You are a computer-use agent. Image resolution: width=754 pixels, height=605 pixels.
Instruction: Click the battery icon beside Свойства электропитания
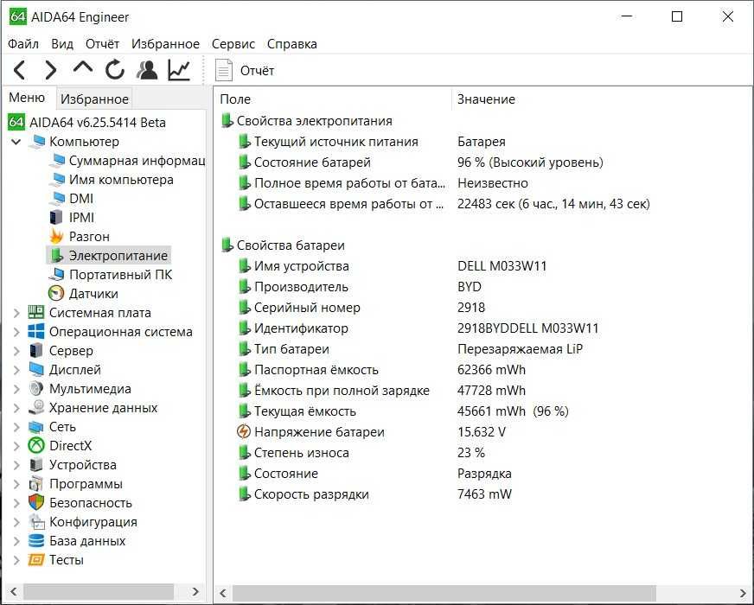(x=227, y=121)
